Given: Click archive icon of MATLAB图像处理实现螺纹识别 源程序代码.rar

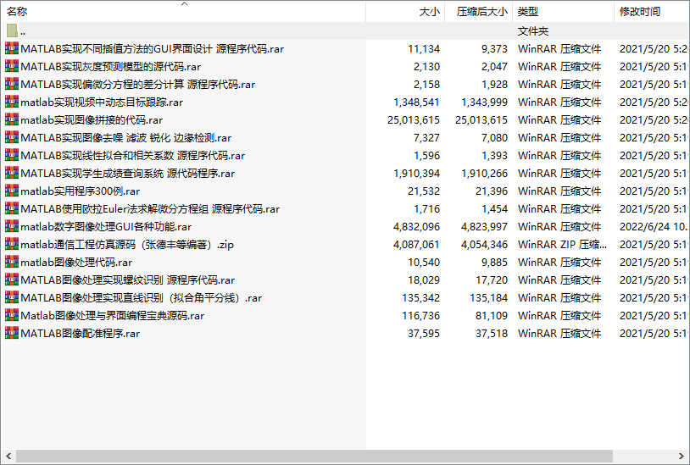Looking at the screenshot, I should coord(12,280).
